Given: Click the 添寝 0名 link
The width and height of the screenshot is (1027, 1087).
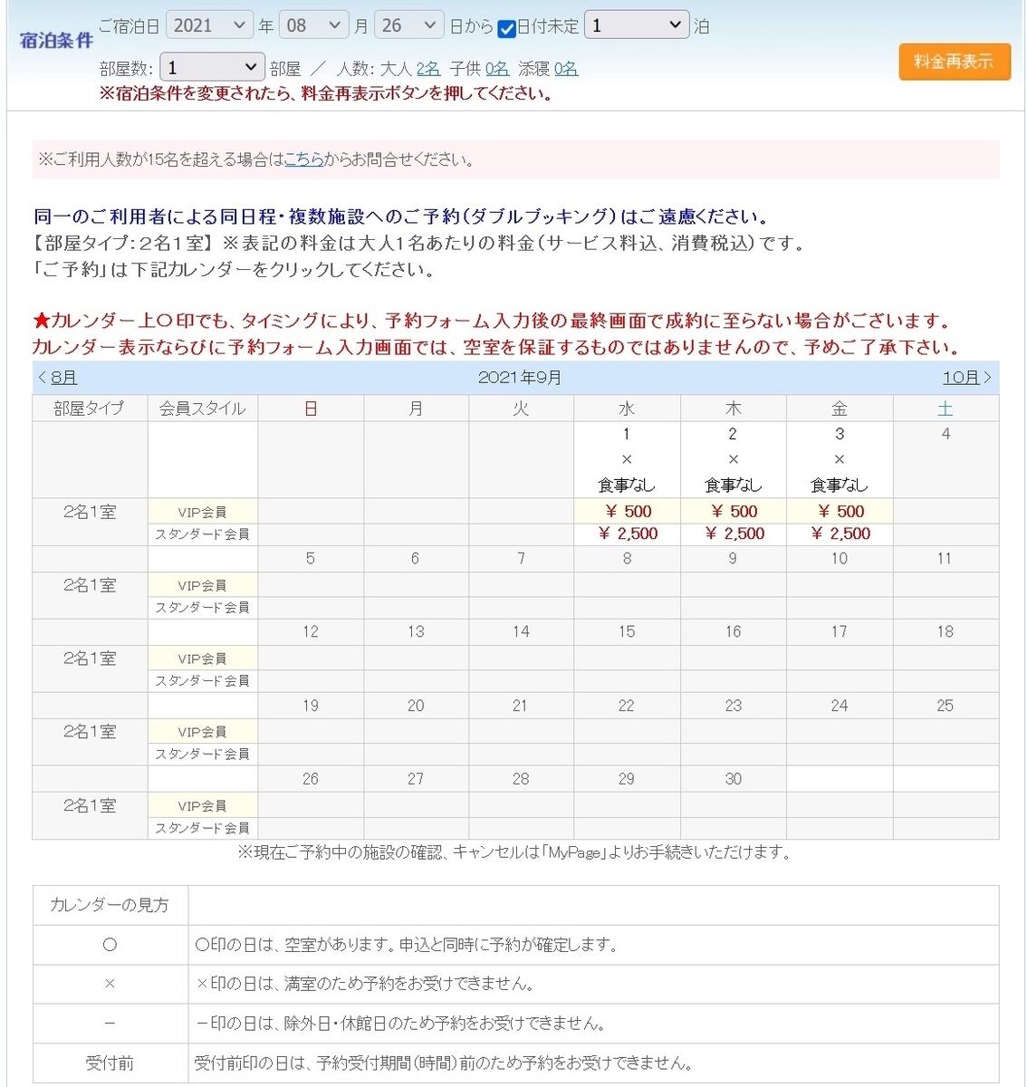Looking at the screenshot, I should tap(566, 69).
